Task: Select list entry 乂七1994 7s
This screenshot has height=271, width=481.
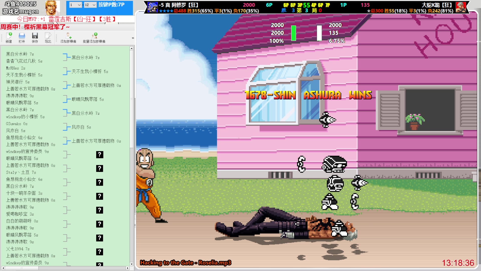Action: (18, 249)
